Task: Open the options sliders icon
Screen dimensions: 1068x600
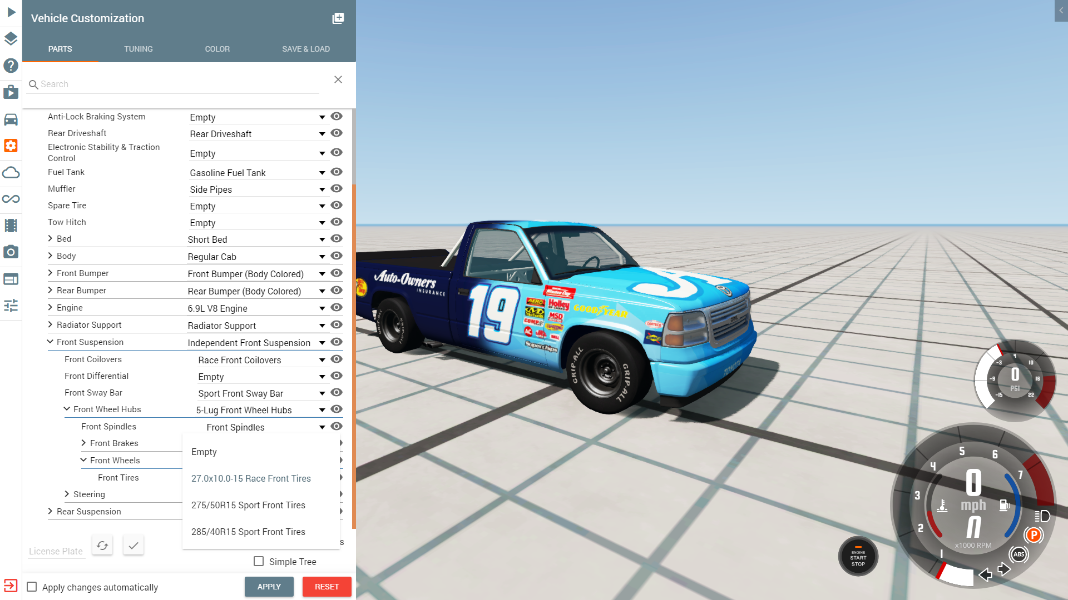Action: (x=11, y=306)
